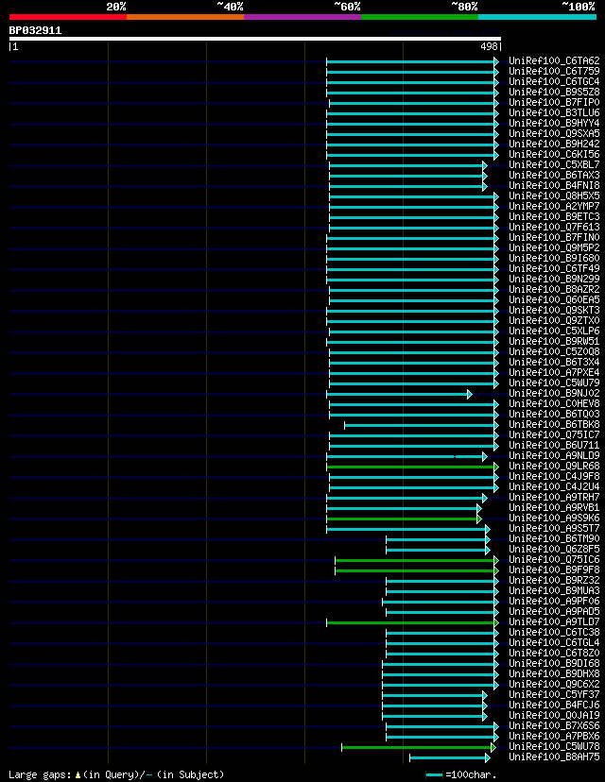The width and height of the screenshot is (605, 782).
Task: Select the UniRef100_A2YMP7 label
Action: point(554,207)
